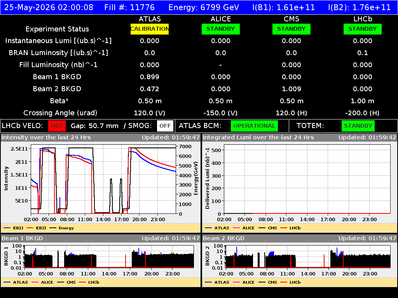Select the Beta* row label
Screen dimensions: 398x298
click(x=59, y=101)
